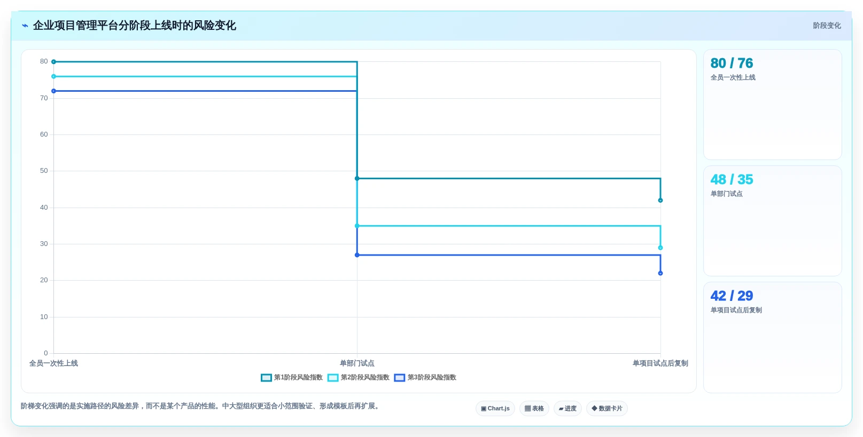Viewport: 863px width, 437px height.
Task: Click the stage 1 data point at 80
Action: [x=53, y=62]
